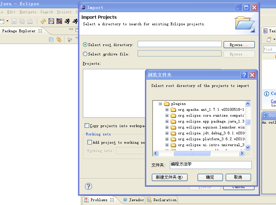The width and height of the screenshot is (276, 205).
Task: Click the Save All toolbar icon
Action: 22,21
